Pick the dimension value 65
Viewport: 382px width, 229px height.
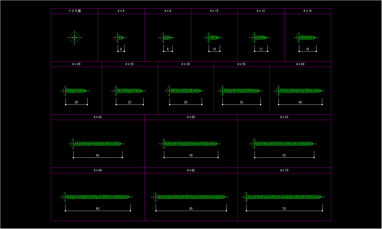(x=191, y=209)
